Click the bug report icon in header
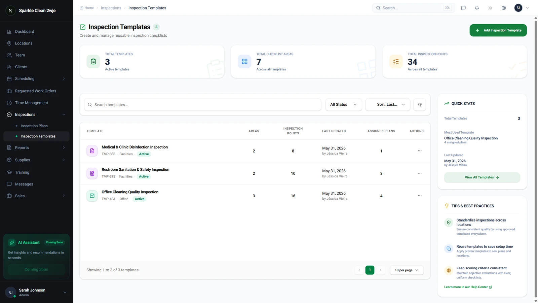Viewport: 538px width, 303px height. click(490, 8)
